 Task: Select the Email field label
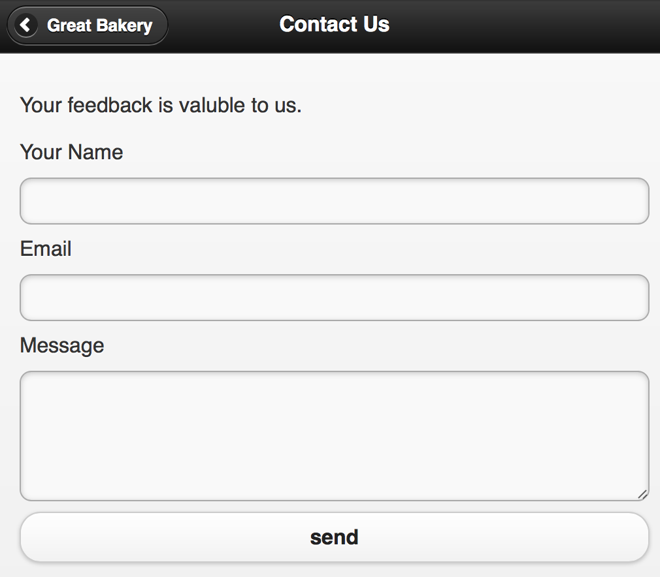pos(46,249)
